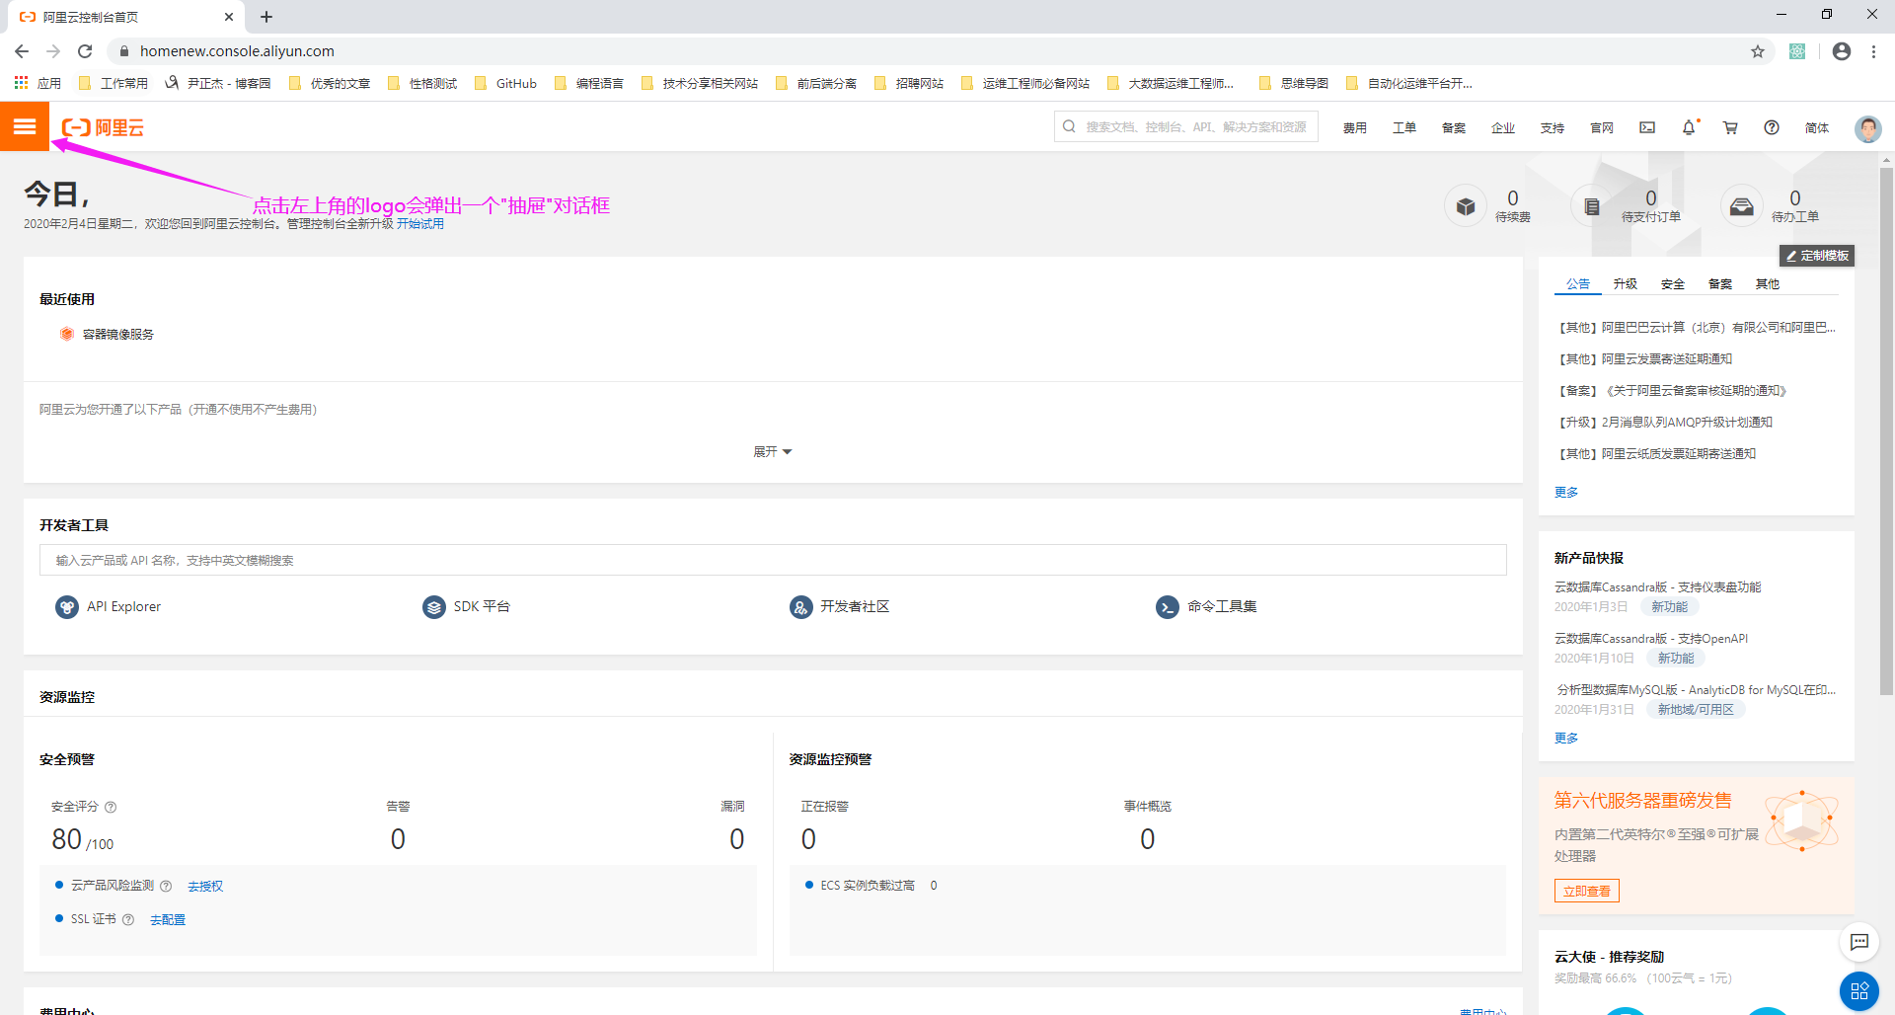
Task: Open the 工单 top menu
Action: 1404,128
